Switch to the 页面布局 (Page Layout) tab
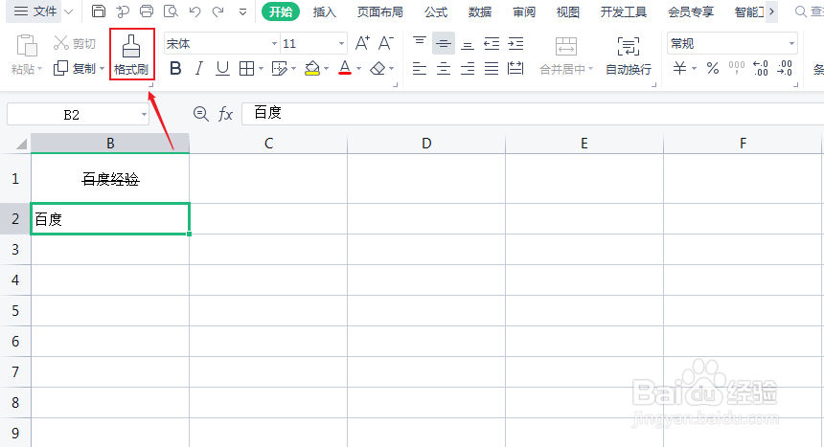Image resolution: width=824 pixels, height=447 pixels. (380, 11)
